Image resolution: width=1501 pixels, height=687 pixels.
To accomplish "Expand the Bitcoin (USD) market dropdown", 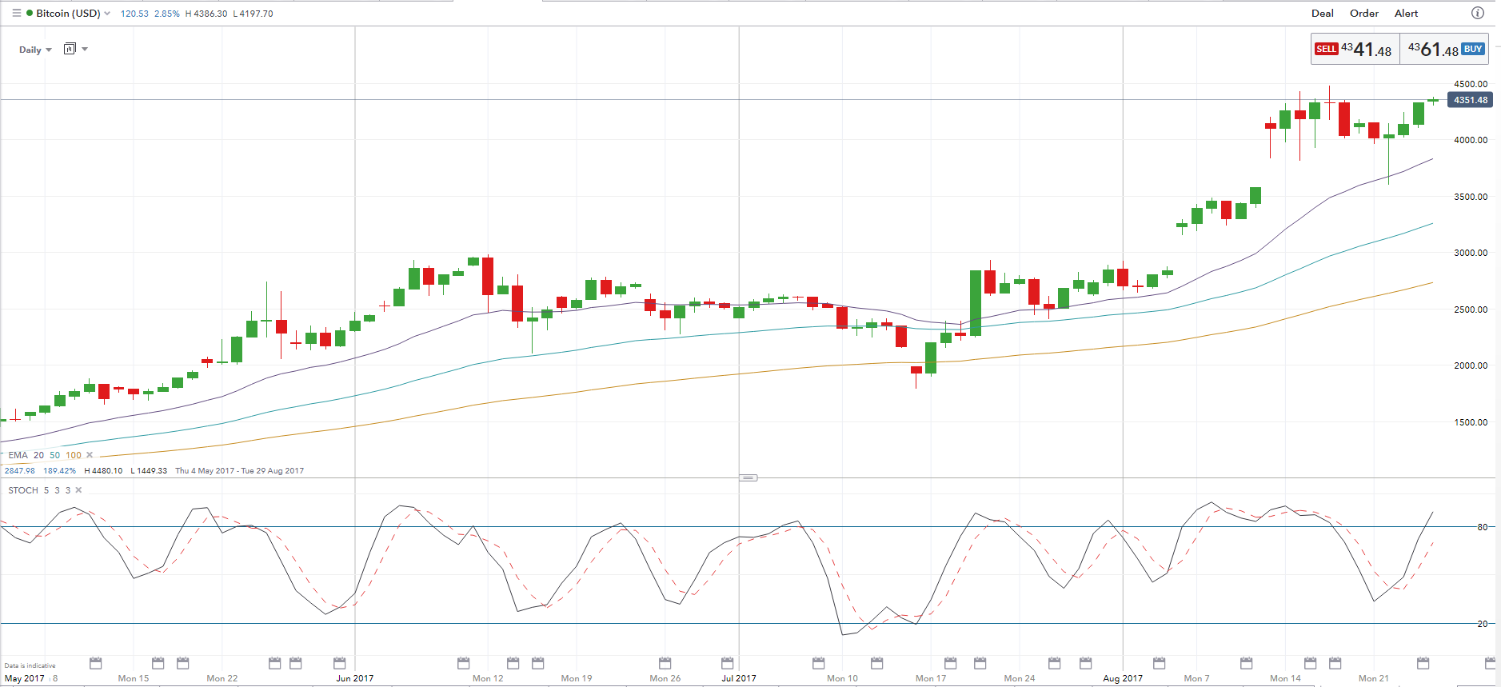I will pos(107,14).
